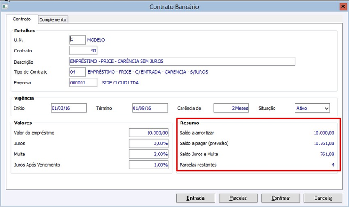Click the Detalhes section heading
This screenshot has width=349, height=207.
25,31
